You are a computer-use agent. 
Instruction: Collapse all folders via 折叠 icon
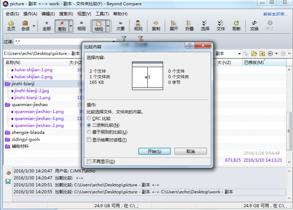[189, 26]
